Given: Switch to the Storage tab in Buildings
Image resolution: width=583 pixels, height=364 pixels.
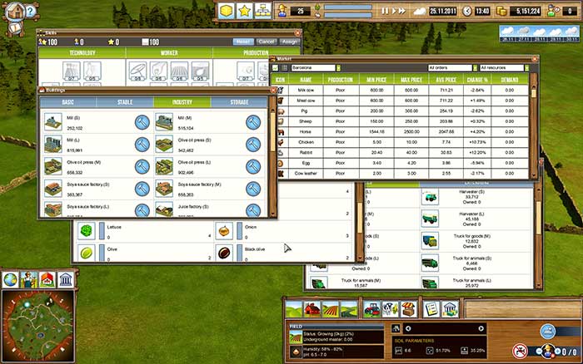Looking at the screenshot, I should point(241,102).
